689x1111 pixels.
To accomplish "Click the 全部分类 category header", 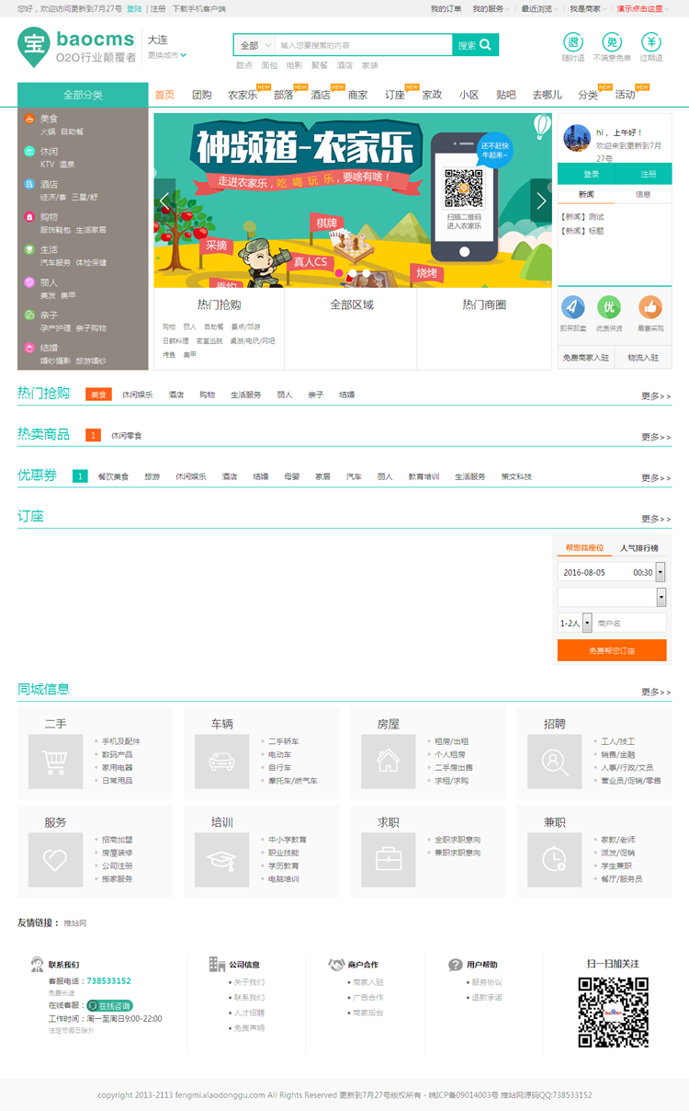I will pyautogui.click(x=83, y=95).
